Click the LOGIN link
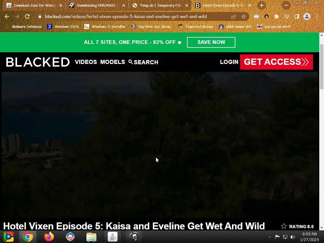Viewport: 324px width, 243px height. (229, 62)
